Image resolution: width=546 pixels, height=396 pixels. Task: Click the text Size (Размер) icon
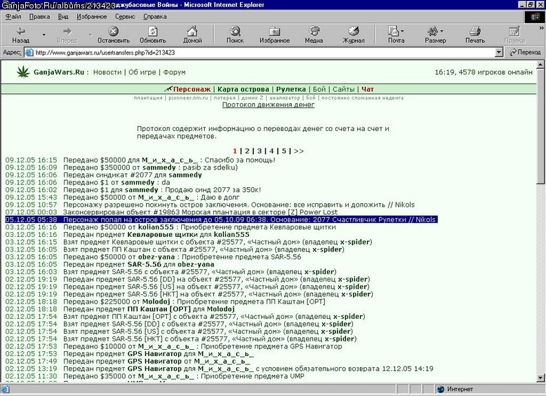[x=433, y=31]
